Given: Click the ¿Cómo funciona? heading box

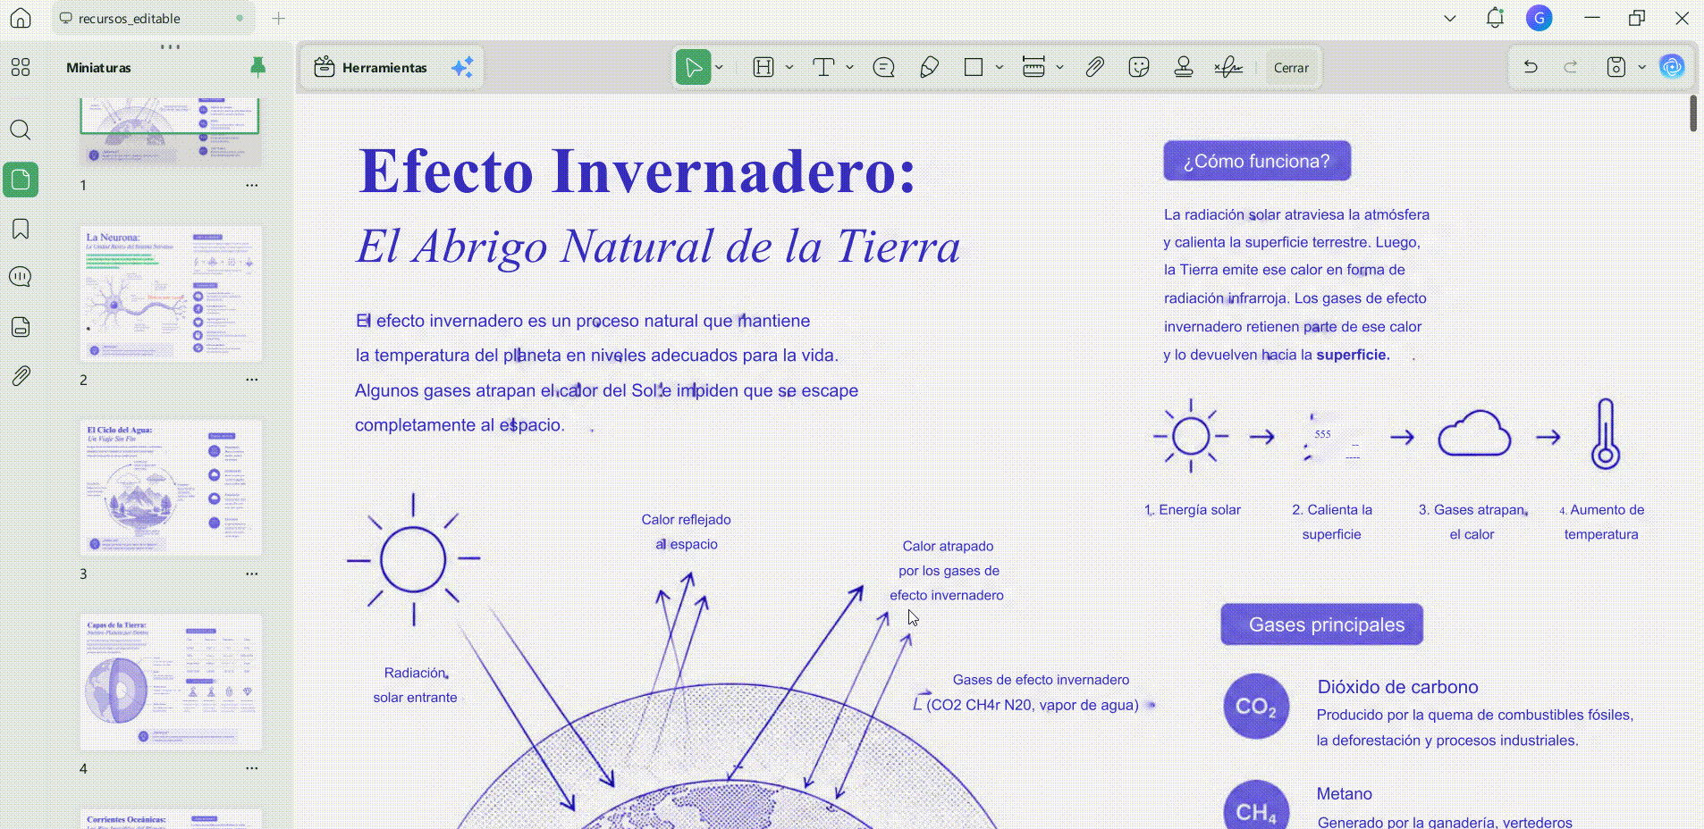Looking at the screenshot, I should [x=1257, y=161].
